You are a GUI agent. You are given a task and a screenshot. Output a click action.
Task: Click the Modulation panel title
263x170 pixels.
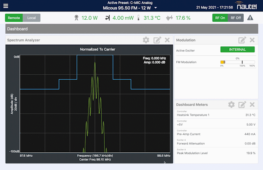186,40
